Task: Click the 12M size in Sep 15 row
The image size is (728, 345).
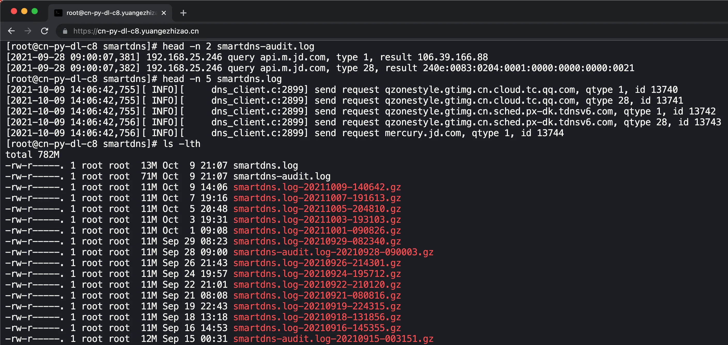Action: pos(149,339)
